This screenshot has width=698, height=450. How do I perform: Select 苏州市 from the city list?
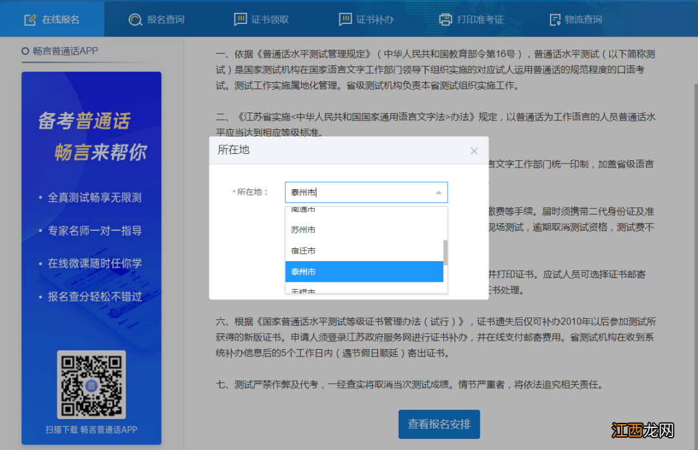click(304, 230)
